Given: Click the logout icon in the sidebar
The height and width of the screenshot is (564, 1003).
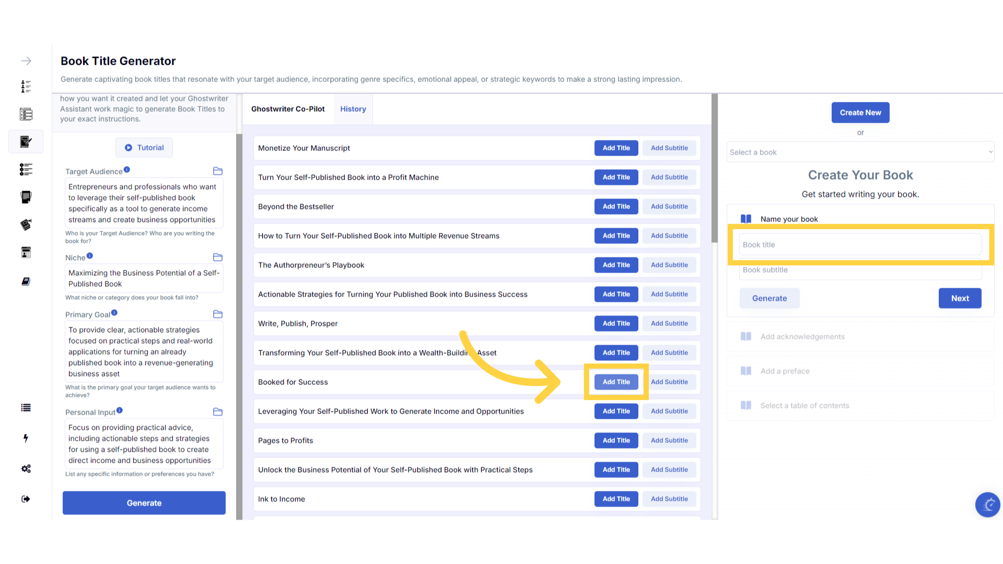Looking at the screenshot, I should click(26, 499).
